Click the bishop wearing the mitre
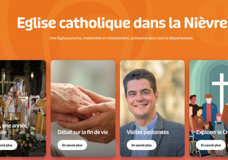 click(x=14, y=105)
